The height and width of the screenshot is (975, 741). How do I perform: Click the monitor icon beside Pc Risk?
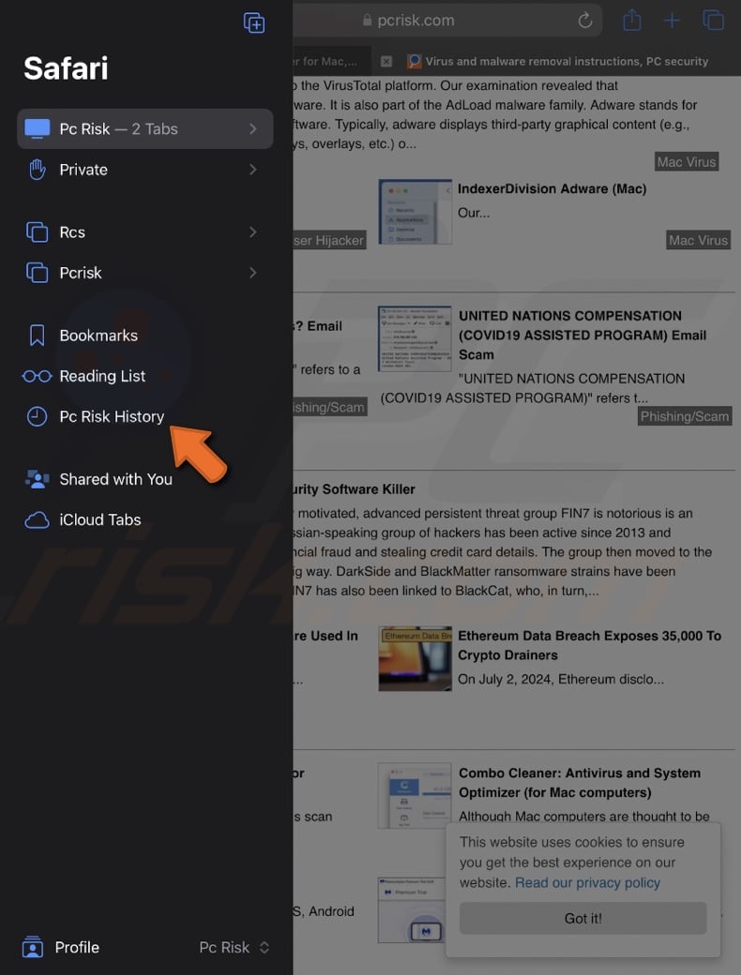[37, 128]
